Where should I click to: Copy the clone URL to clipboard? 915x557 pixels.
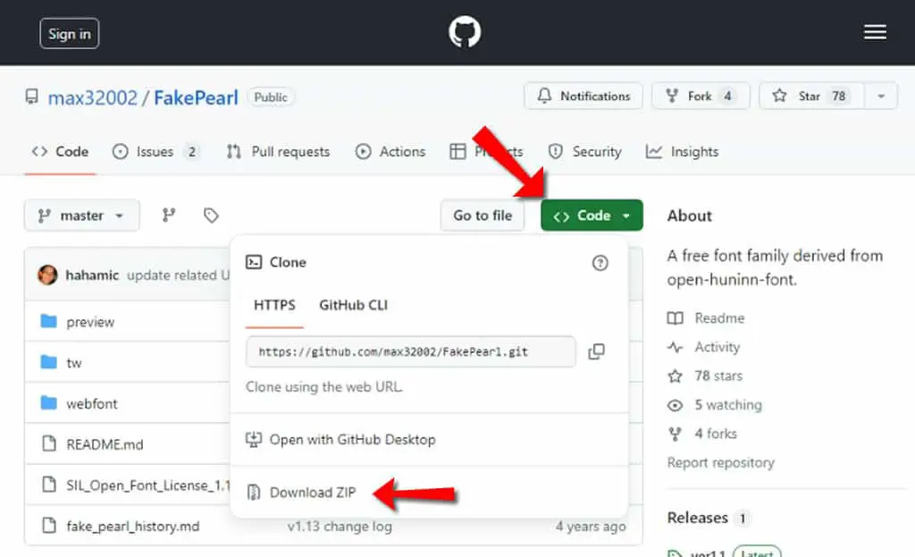596,351
